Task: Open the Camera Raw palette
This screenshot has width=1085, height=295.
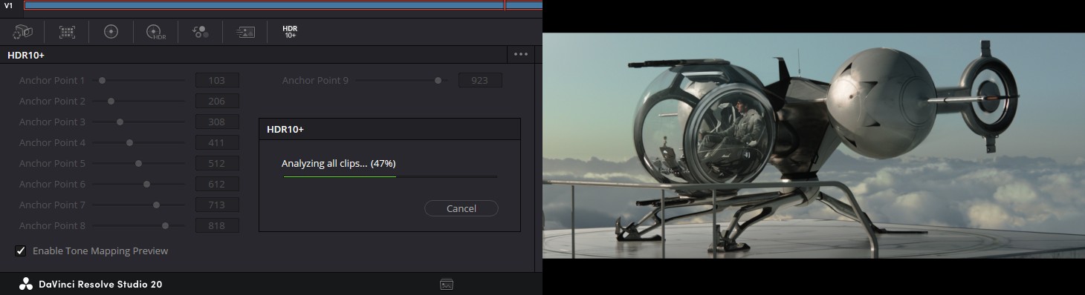Action: (x=22, y=32)
